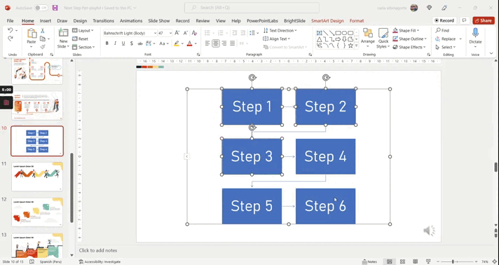The image size is (499, 265).
Task: Open the File menu
Action: coord(11,21)
